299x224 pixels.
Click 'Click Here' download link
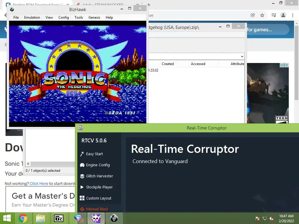(39, 183)
